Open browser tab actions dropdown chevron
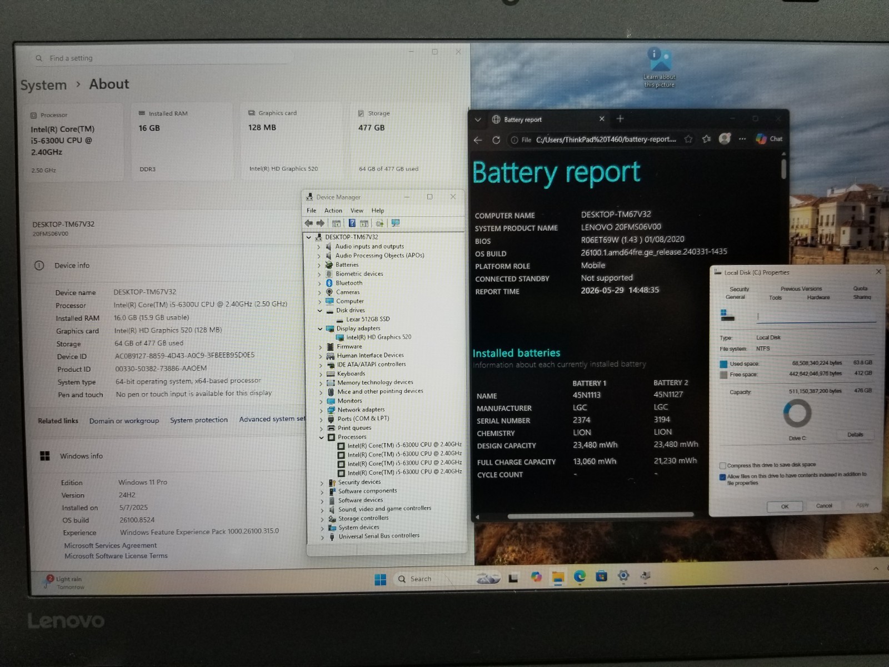 tap(478, 120)
